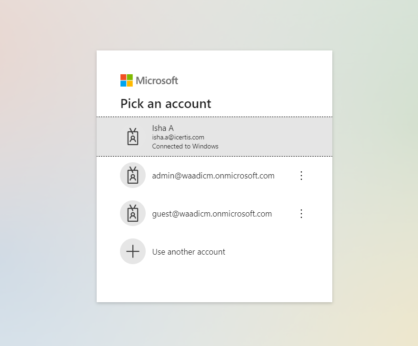Click the Isha A badge avatar icon
This screenshot has width=418, height=346.
(133, 137)
